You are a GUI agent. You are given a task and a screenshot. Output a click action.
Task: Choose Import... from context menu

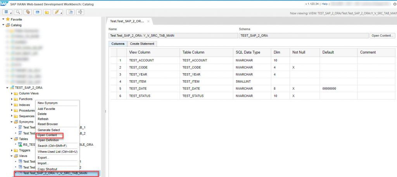click(x=43, y=164)
